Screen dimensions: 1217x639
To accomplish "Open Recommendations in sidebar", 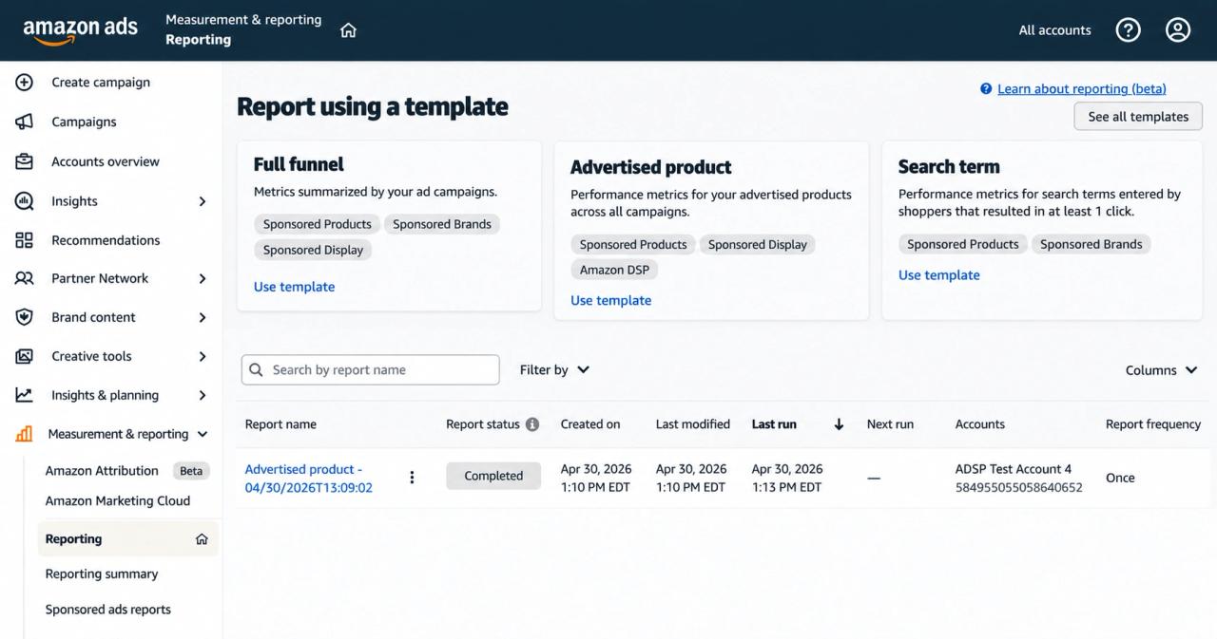I will point(106,240).
